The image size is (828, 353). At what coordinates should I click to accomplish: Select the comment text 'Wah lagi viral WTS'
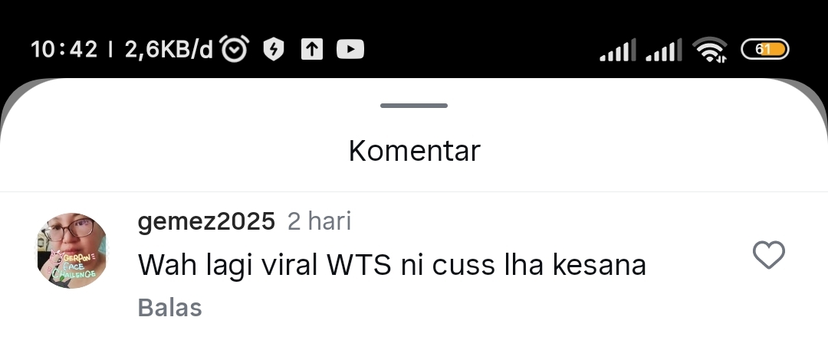264,265
